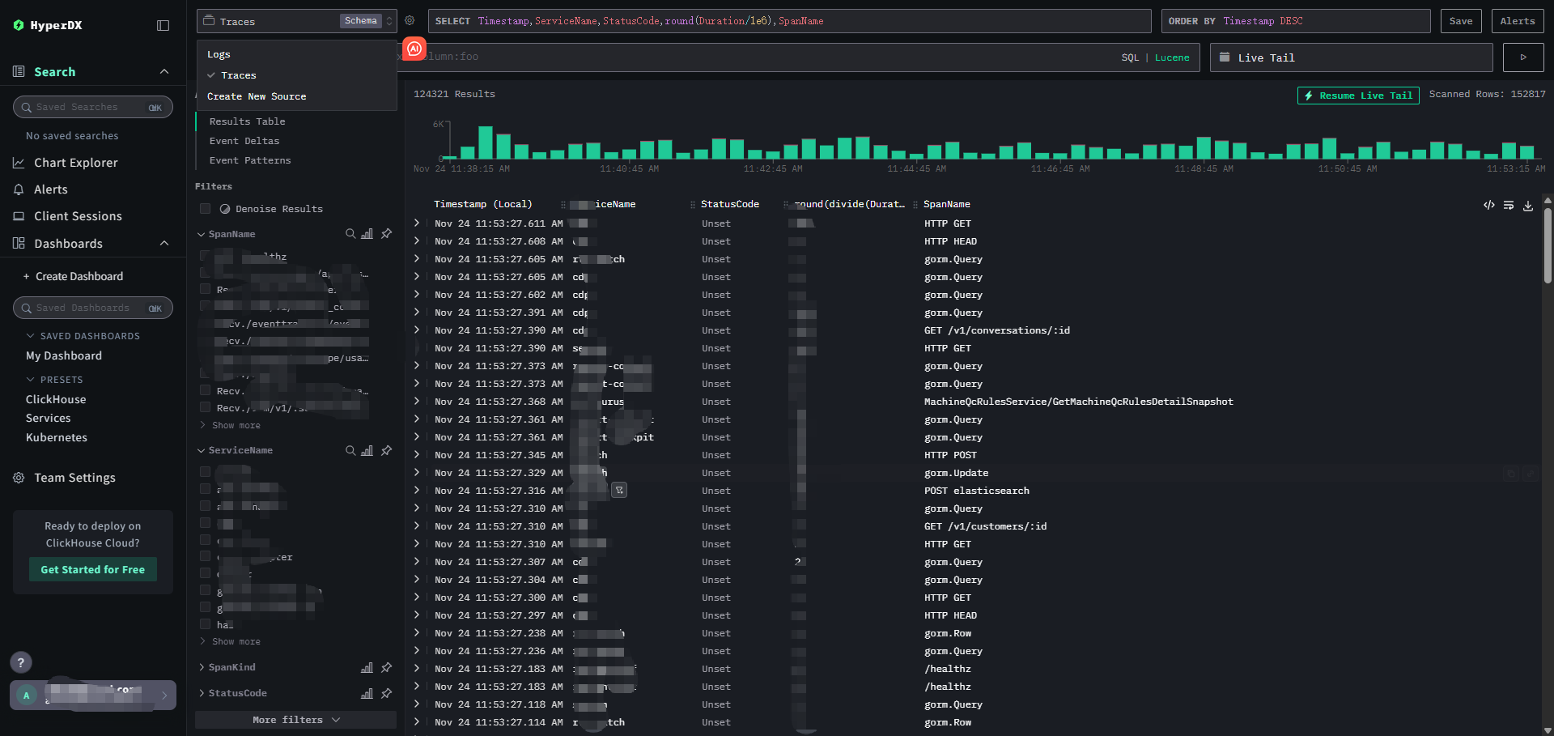Click Get Started for Free button
Screen dimensions: 1554x736
pos(93,569)
